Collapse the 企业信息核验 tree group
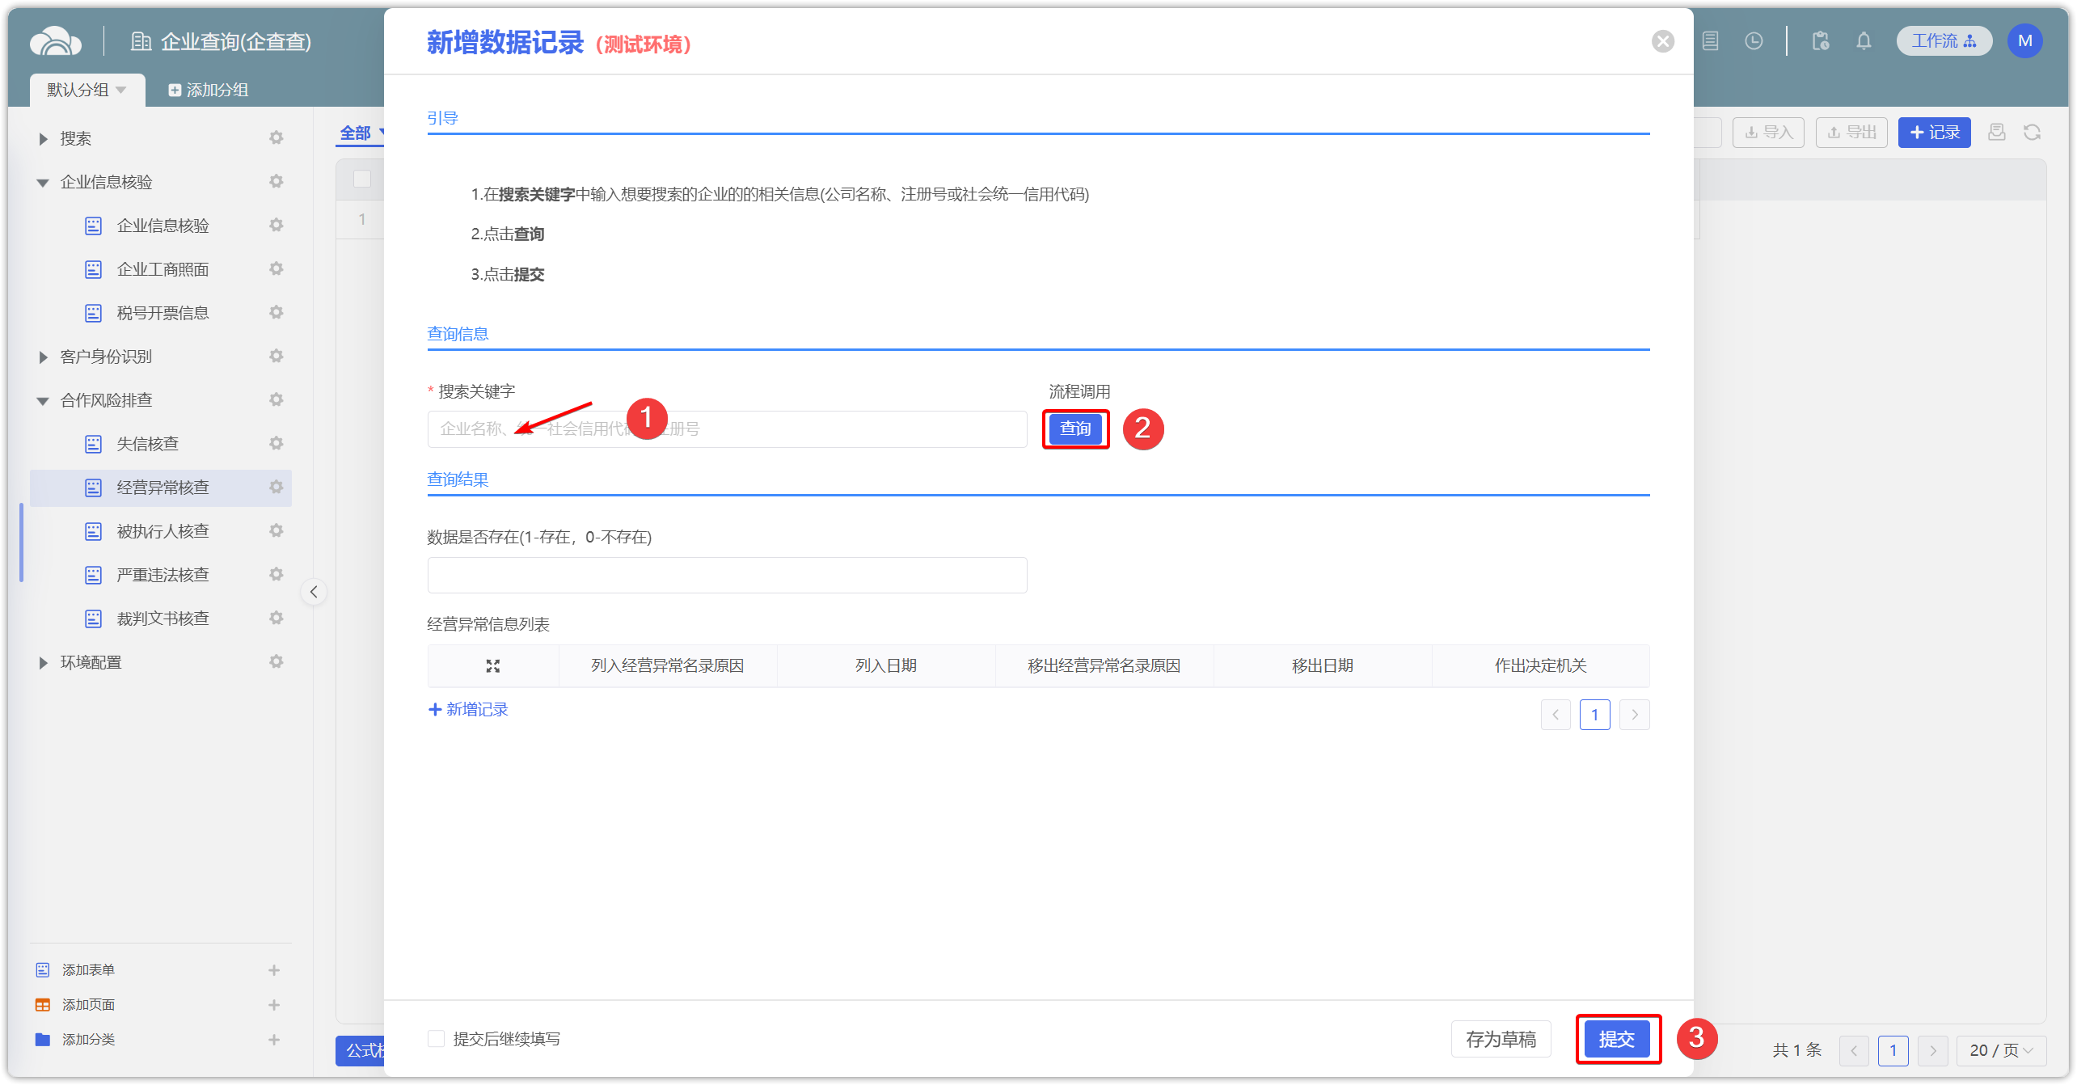The image size is (2077, 1085). point(43,182)
